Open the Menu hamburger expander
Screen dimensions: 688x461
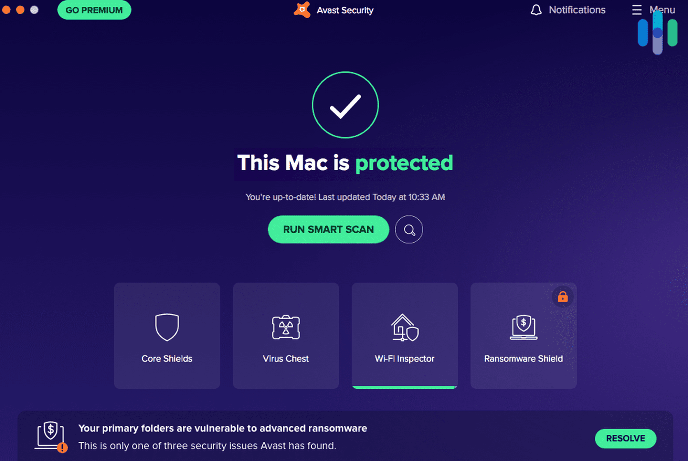click(636, 9)
